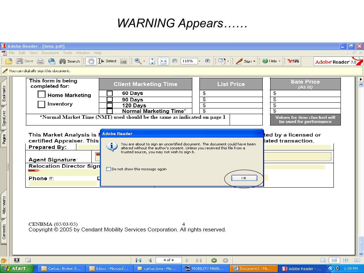The image size is (364, 273).
Task: Click the zoom percentage field showing 110%
Action: click(189, 61)
